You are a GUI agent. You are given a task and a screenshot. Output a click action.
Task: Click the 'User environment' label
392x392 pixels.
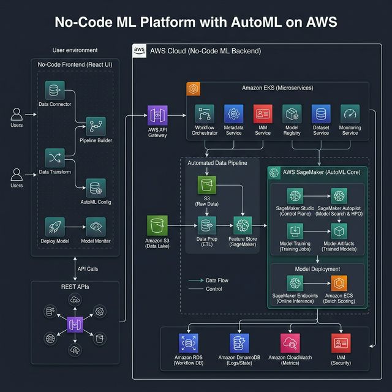tap(75, 50)
